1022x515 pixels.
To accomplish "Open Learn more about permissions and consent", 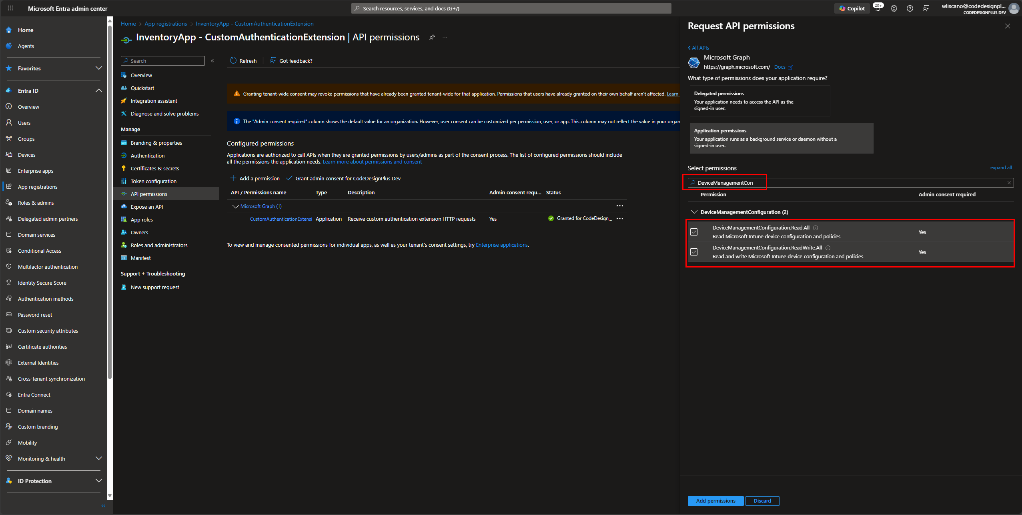I will 372,162.
